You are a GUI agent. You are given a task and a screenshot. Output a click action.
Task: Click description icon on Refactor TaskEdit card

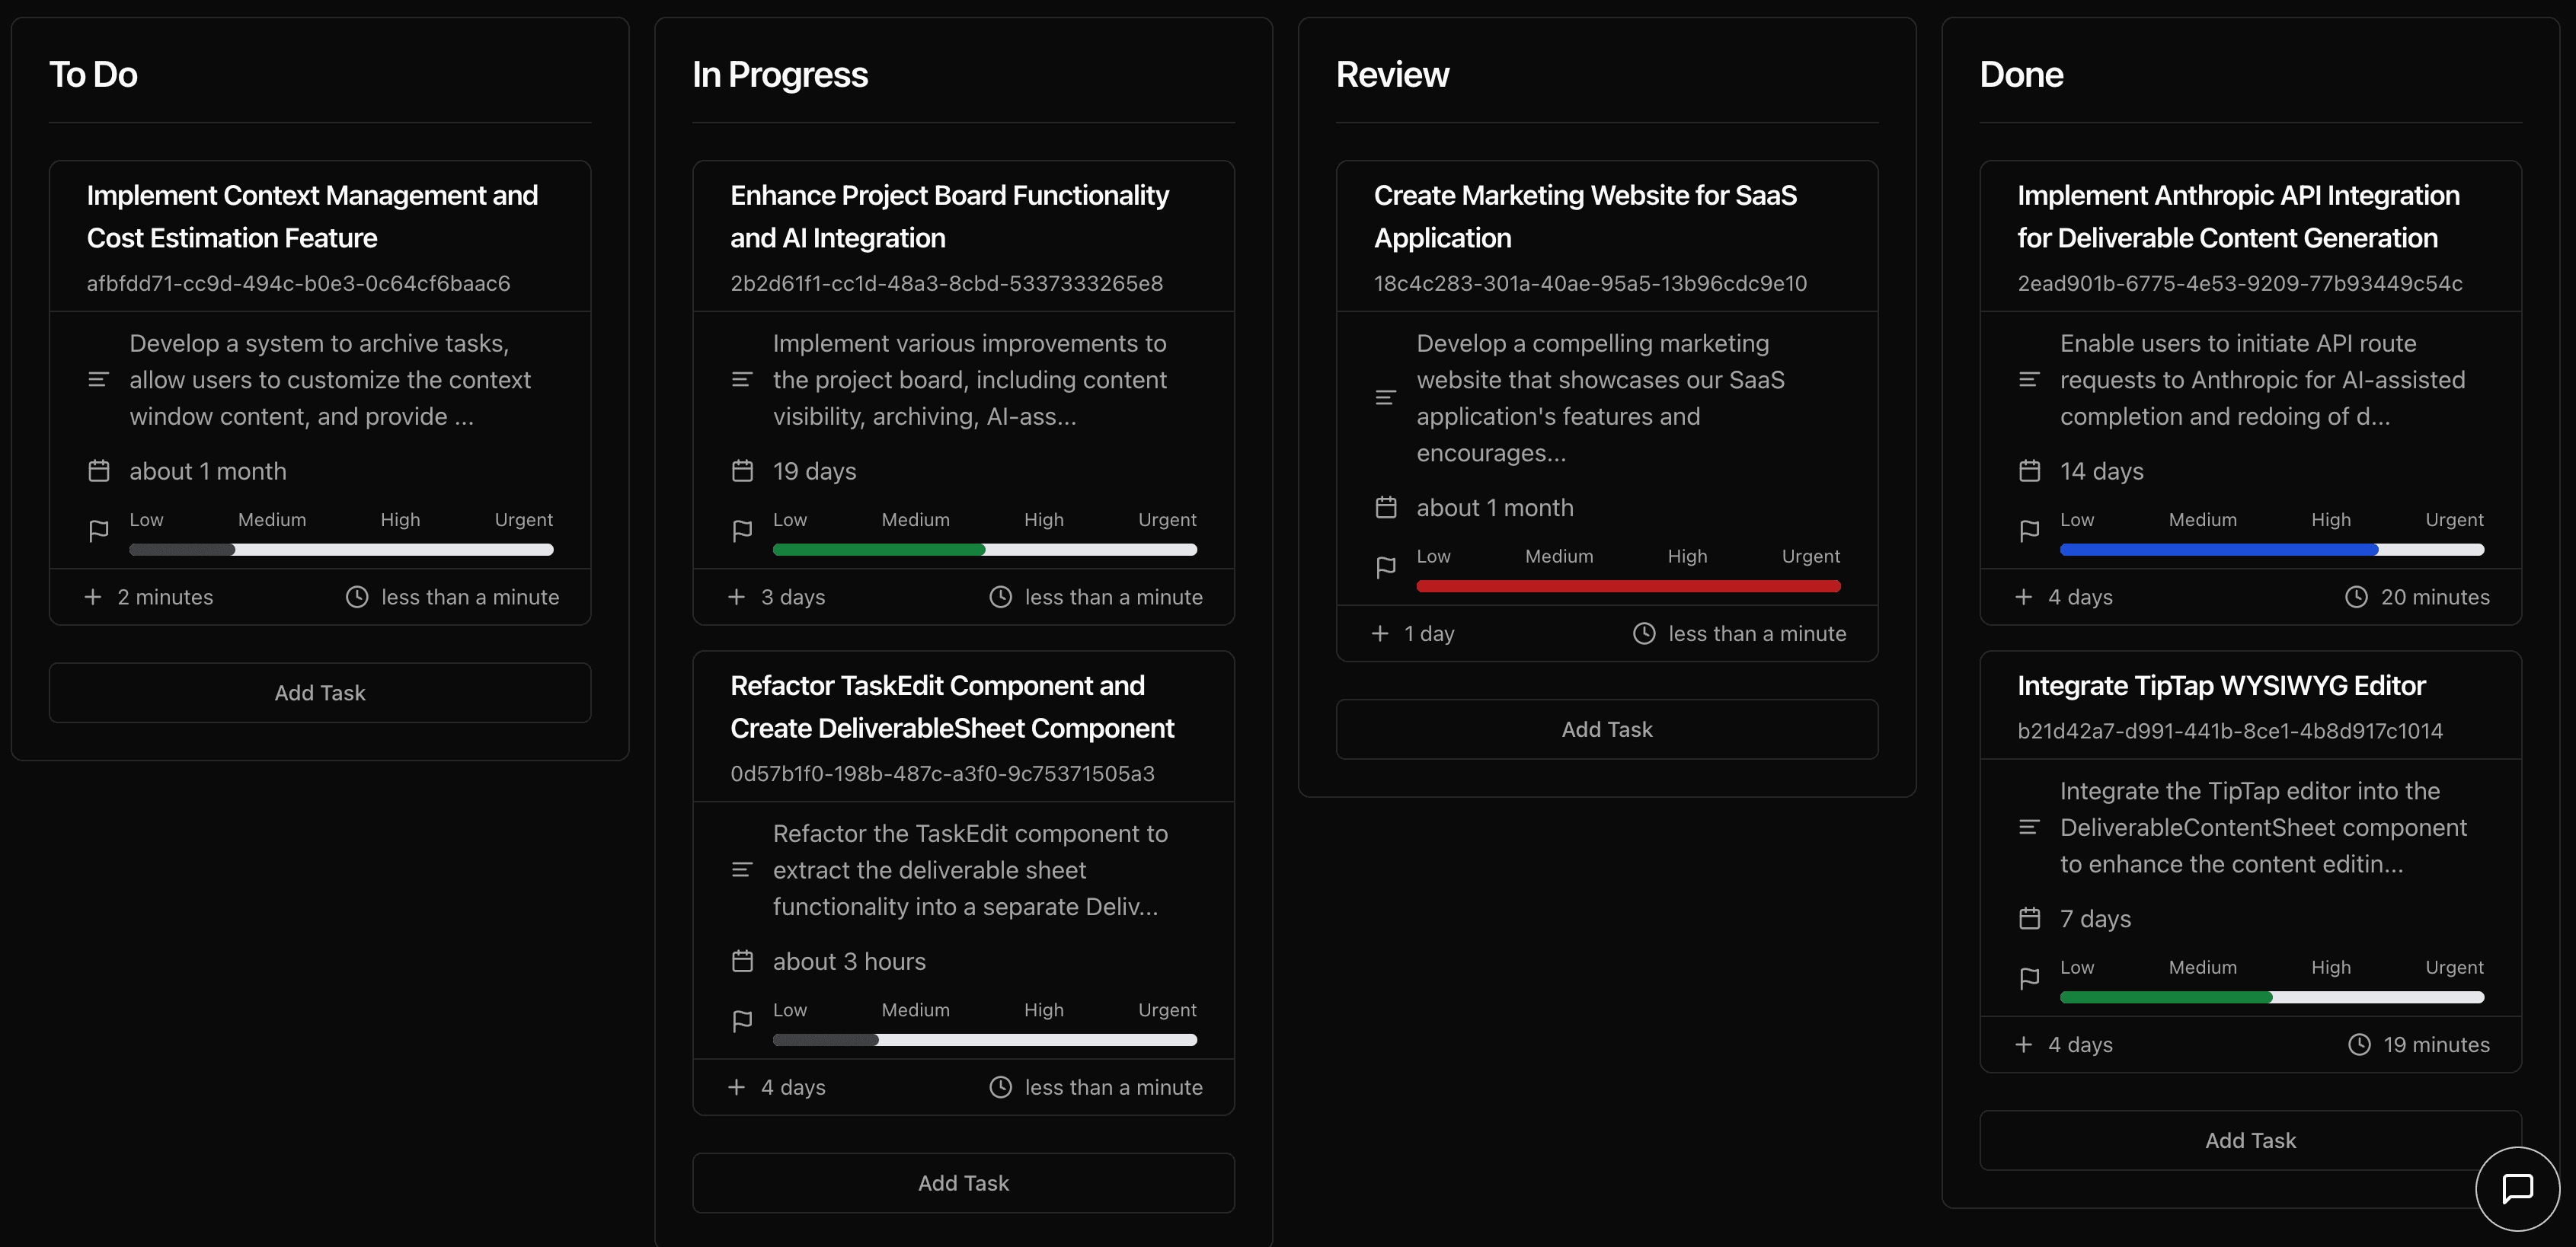pos(741,870)
